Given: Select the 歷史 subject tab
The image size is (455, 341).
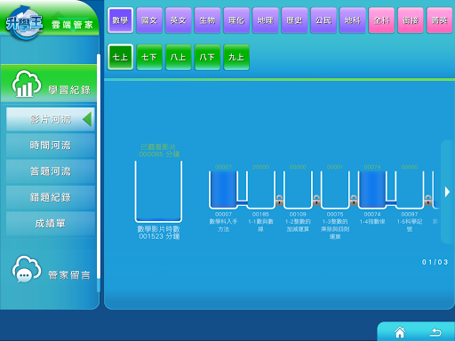Looking at the screenshot, I should click(294, 20).
